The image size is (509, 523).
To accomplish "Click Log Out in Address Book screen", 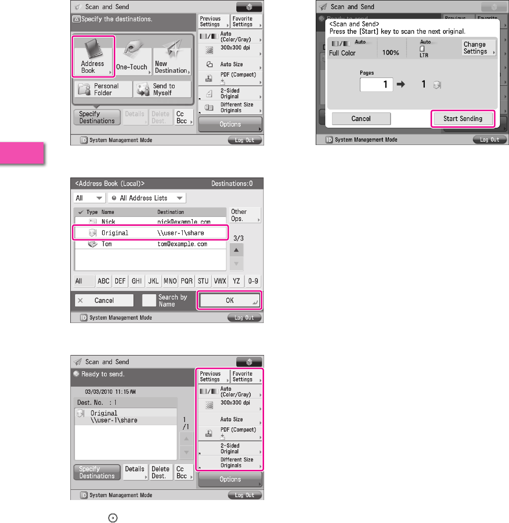I will [x=244, y=318].
